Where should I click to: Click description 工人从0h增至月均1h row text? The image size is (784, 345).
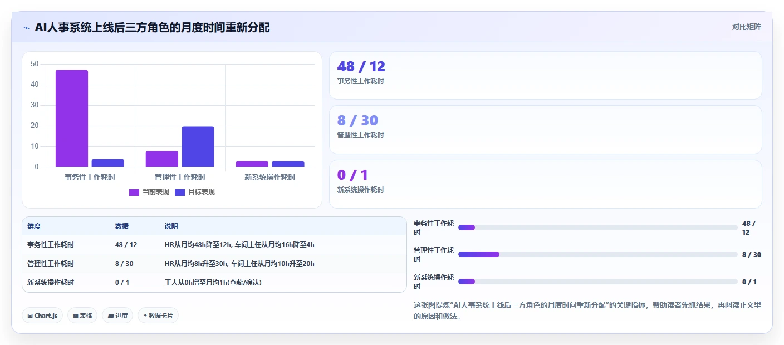(213, 283)
